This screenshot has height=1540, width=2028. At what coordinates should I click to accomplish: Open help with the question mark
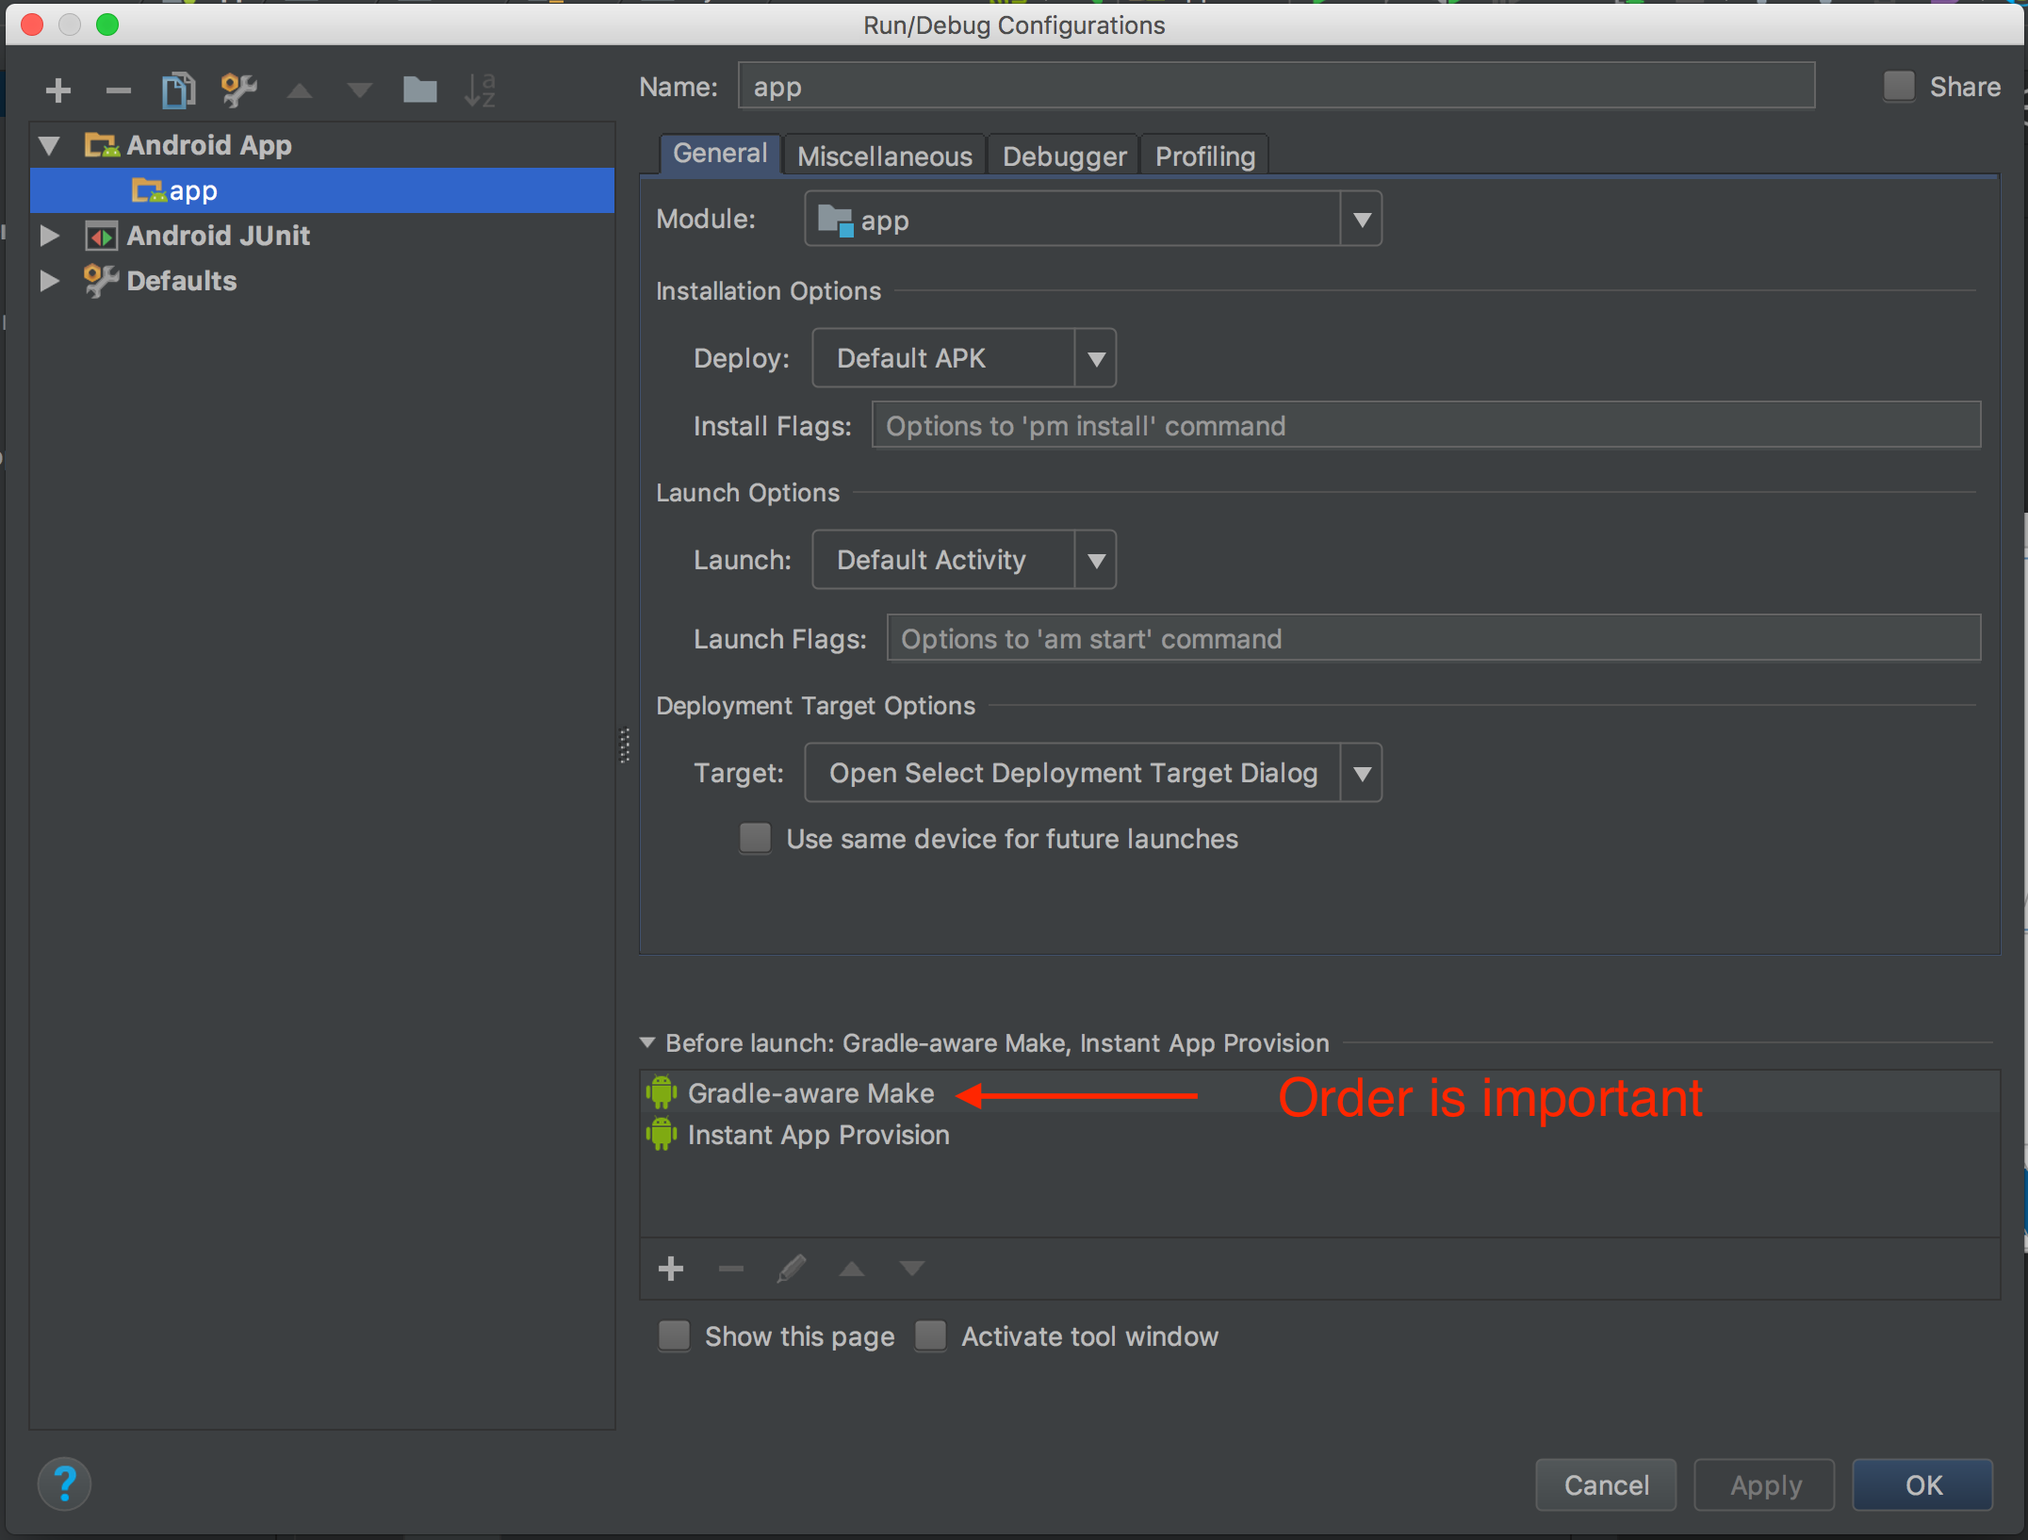click(65, 1483)
